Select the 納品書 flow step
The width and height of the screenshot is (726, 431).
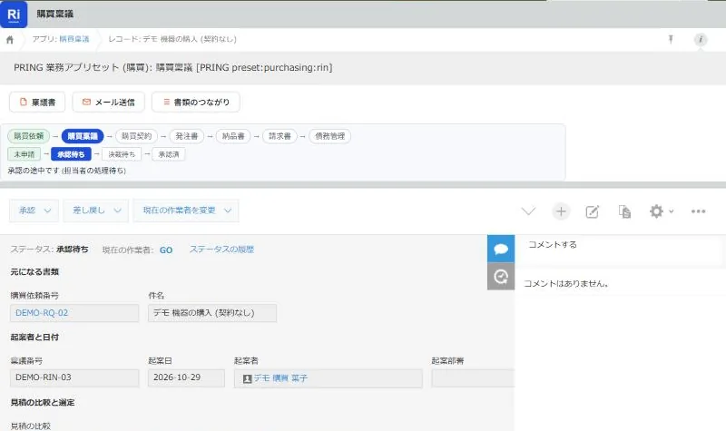tap(233, 136)
